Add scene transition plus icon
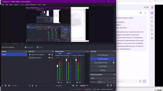163x91 pixels. 108,85
